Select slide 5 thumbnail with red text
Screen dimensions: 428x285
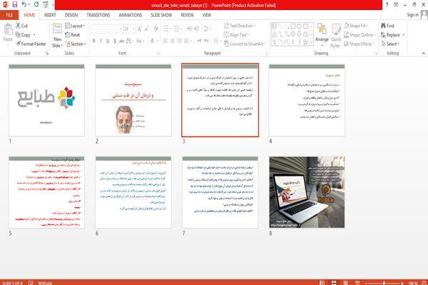click(46, 192)
